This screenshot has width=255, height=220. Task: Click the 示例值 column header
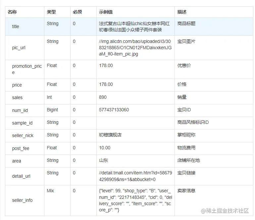(106, 12)
